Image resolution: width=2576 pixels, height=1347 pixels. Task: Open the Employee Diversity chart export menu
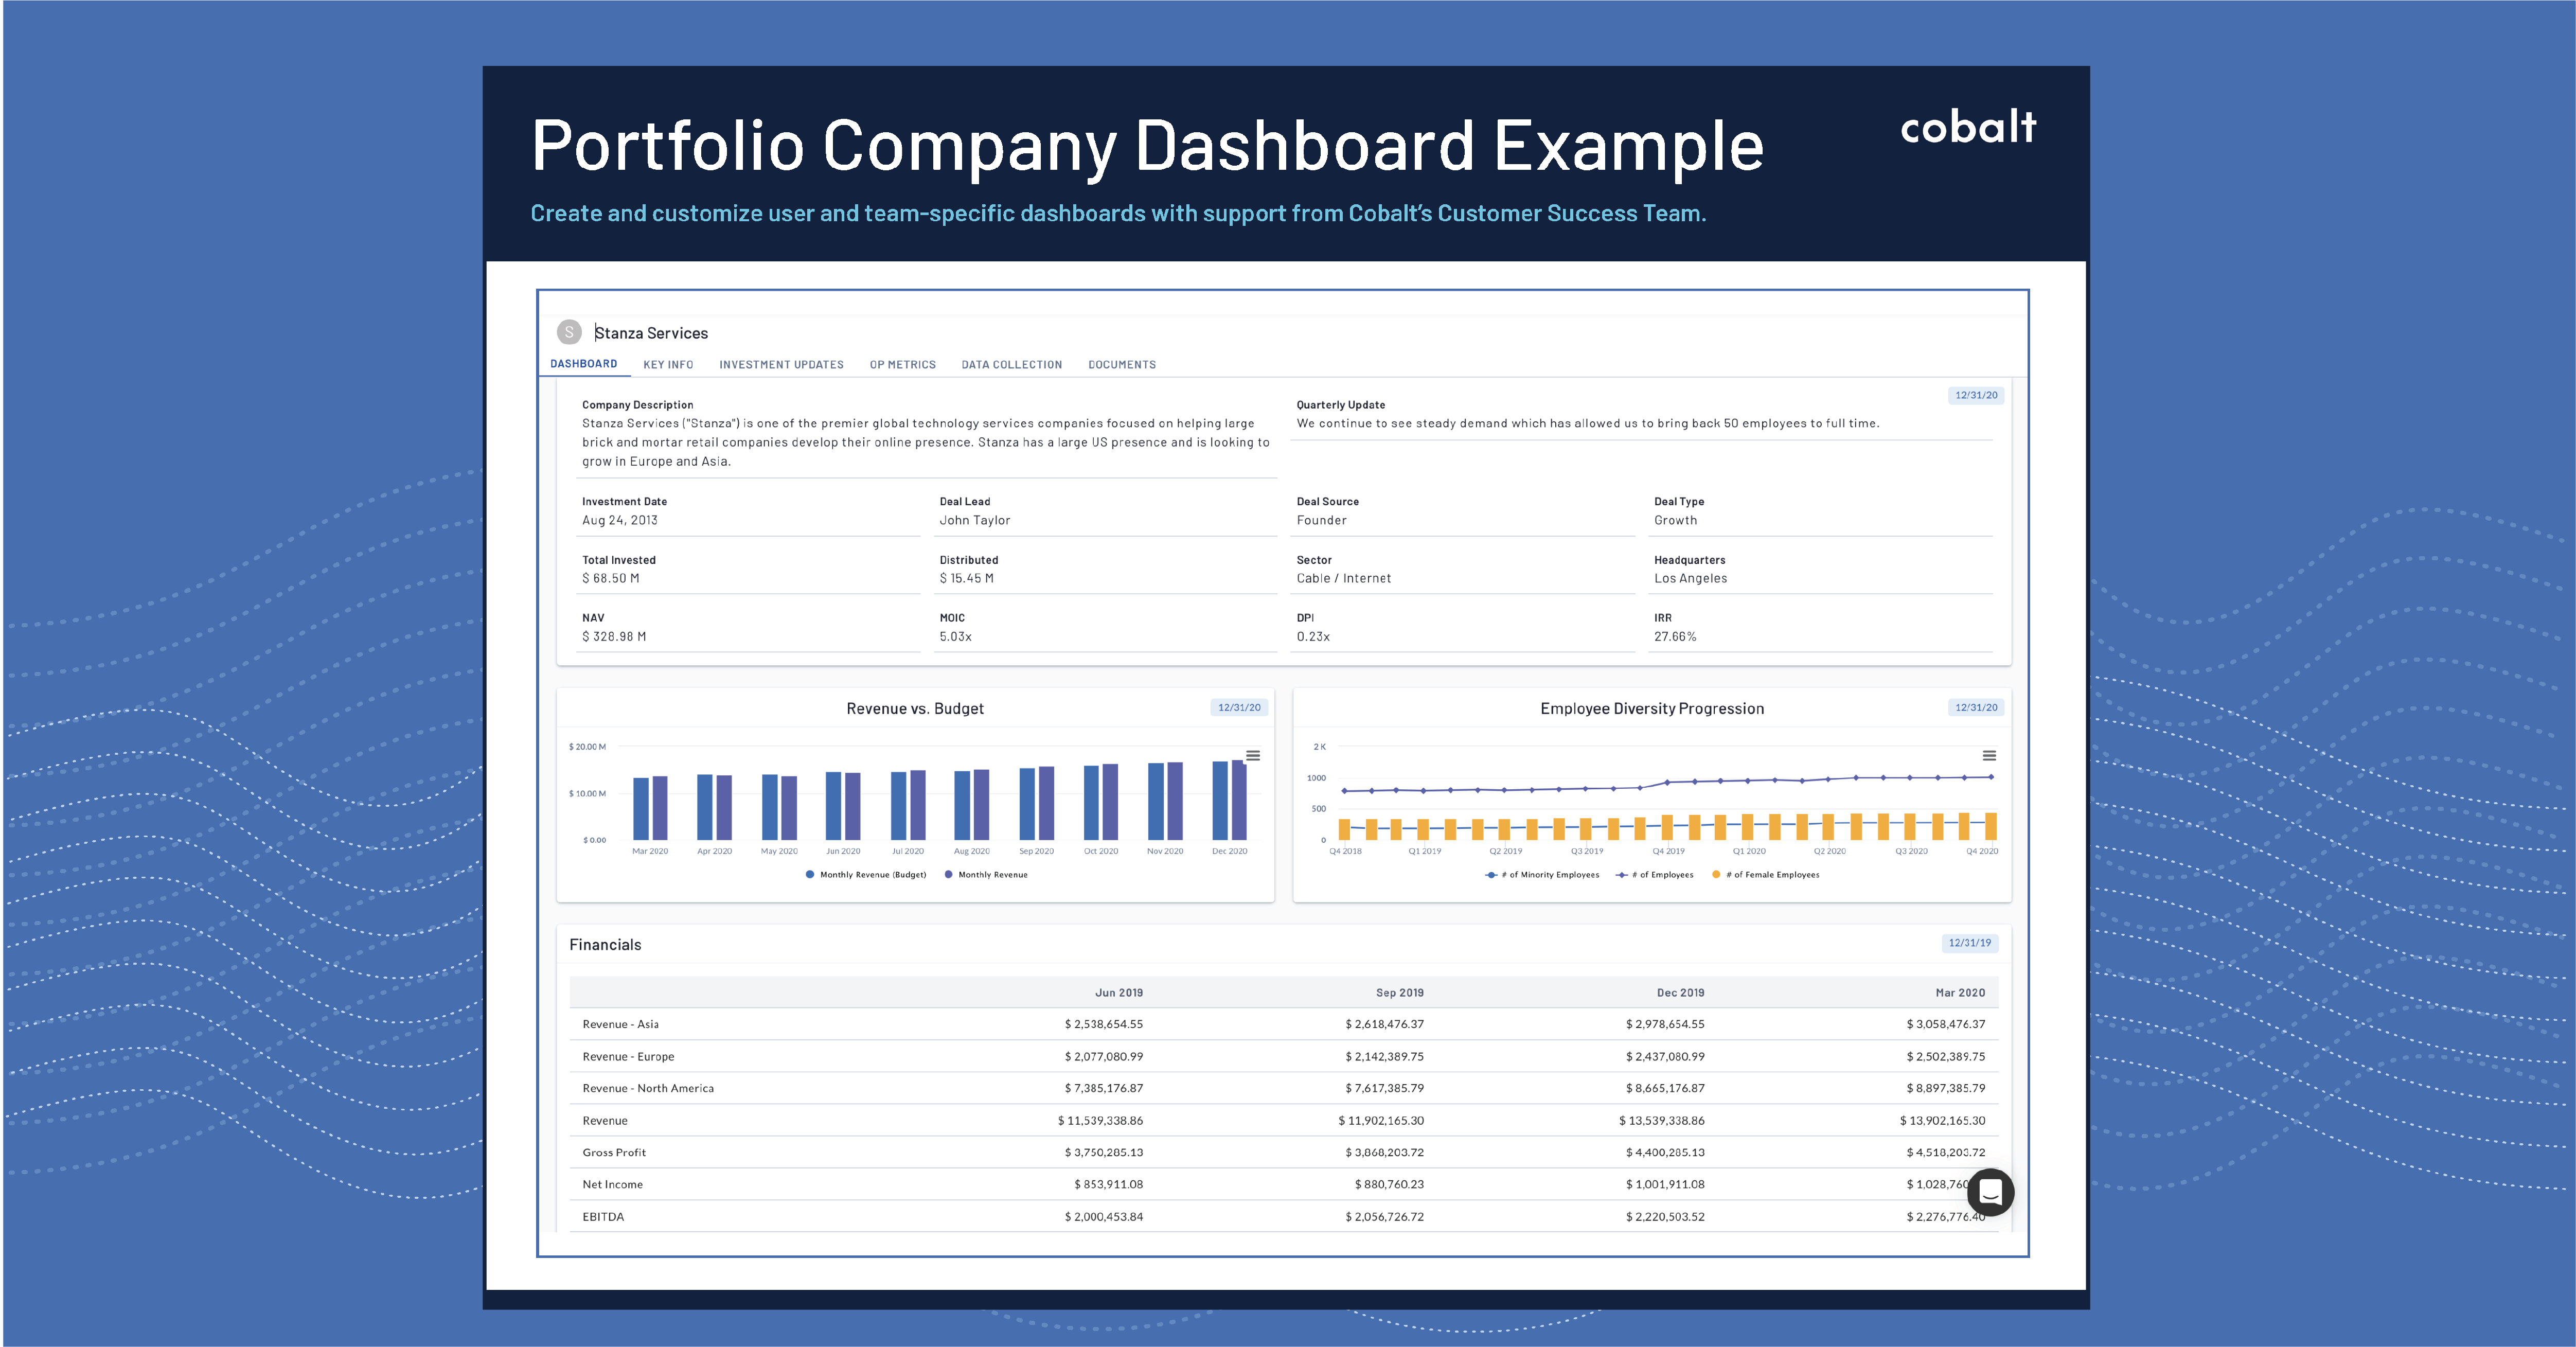(1990, 757)
